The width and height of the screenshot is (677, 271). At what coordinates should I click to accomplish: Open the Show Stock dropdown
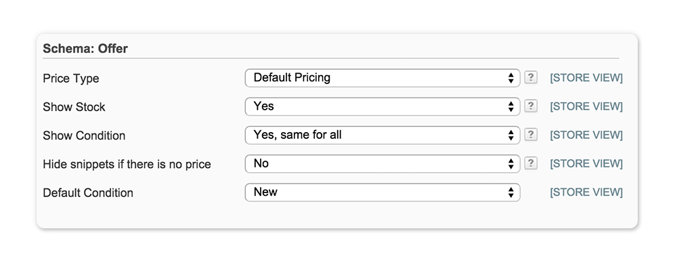[x=382, y=106]
